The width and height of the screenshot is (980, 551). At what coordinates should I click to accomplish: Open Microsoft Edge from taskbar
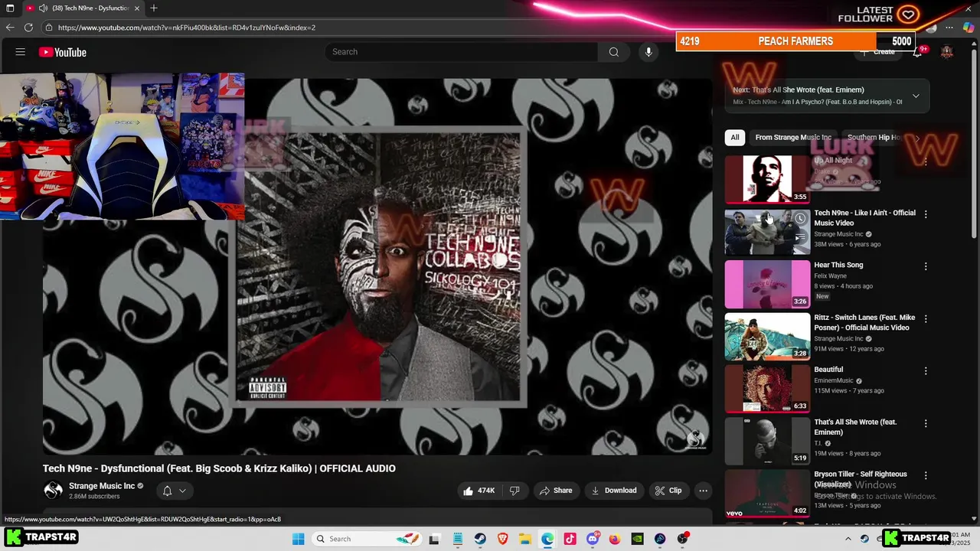tap(547, 539)
